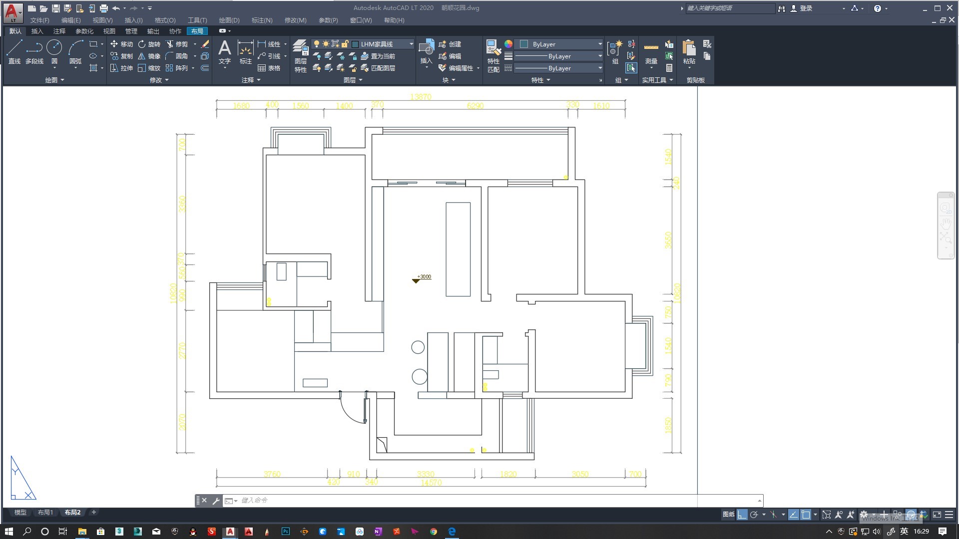This screenshot has height=539, width=959.
Task: Expand the 块 (Block) panel
Action: point(449,80)
